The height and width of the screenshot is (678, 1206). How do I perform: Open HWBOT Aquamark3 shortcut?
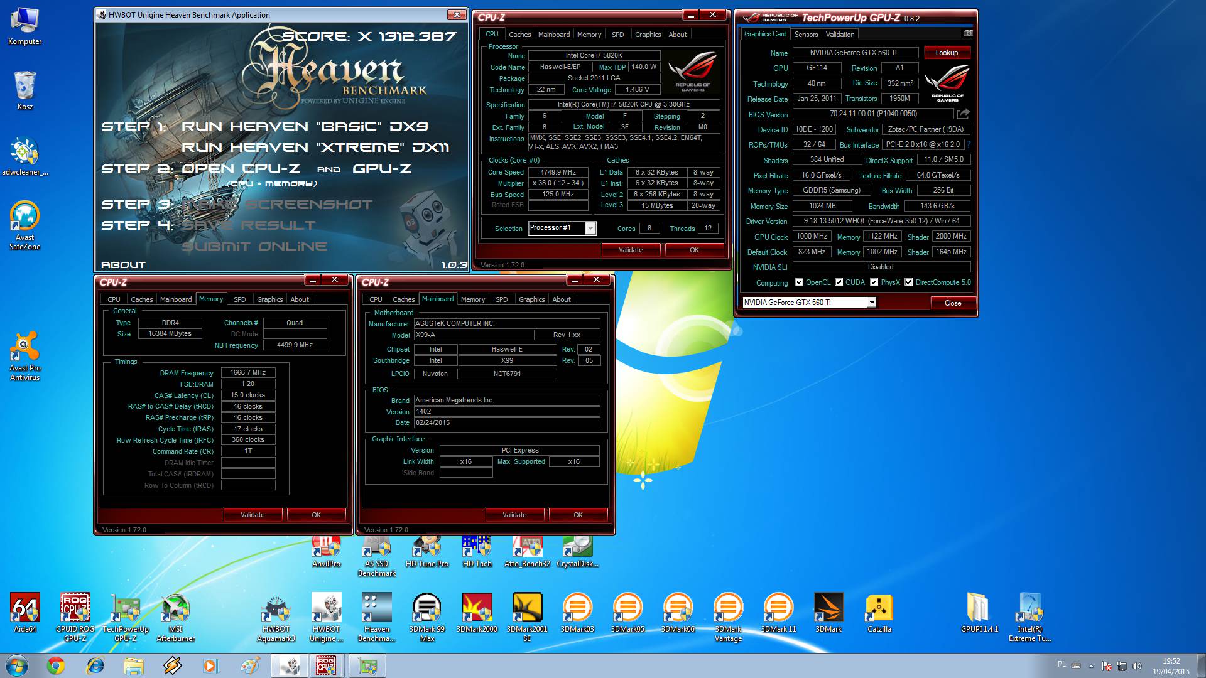click(x=276, y=617)
